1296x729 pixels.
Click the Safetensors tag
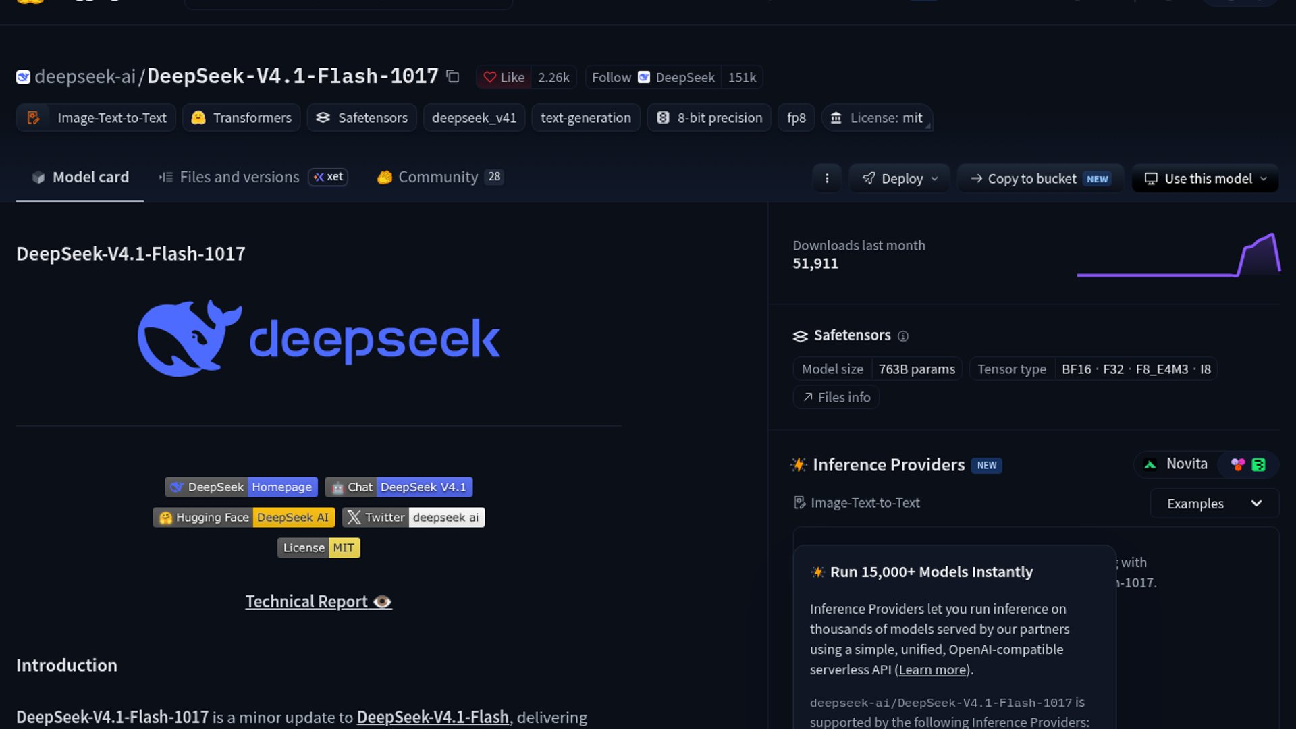362,118
